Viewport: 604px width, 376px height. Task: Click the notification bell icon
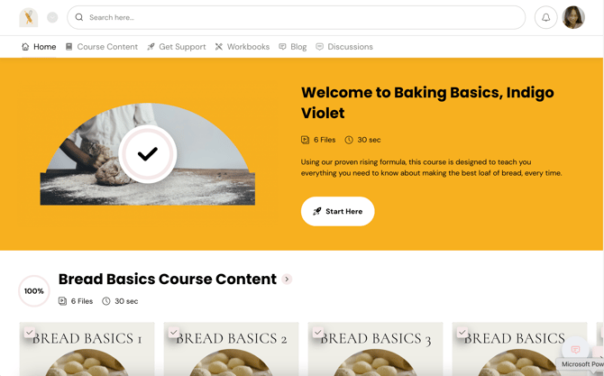click(545, 17)
